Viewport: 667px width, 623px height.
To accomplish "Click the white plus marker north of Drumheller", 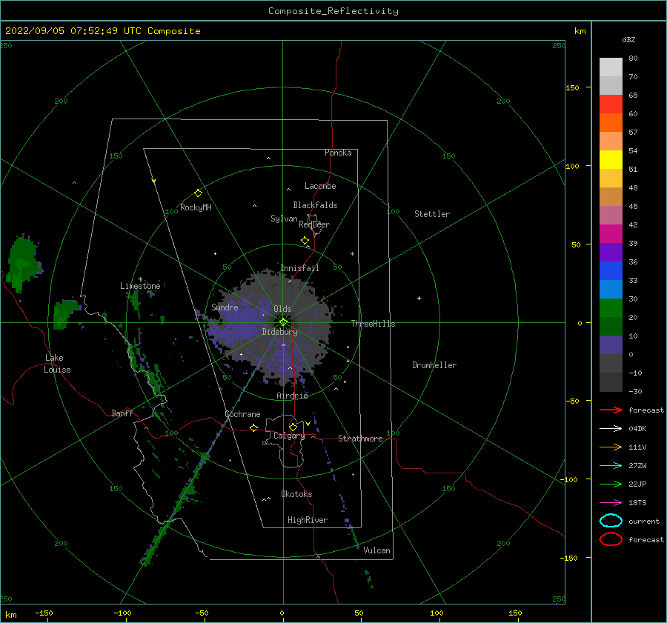I will (x=419, y=298).
